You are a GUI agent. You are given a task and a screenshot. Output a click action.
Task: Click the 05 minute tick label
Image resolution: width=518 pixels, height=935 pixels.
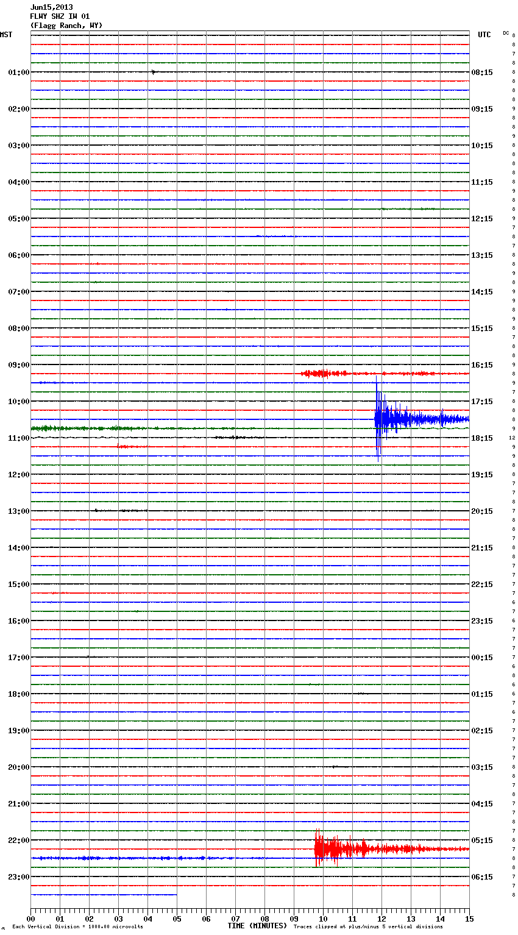(177, 919)
